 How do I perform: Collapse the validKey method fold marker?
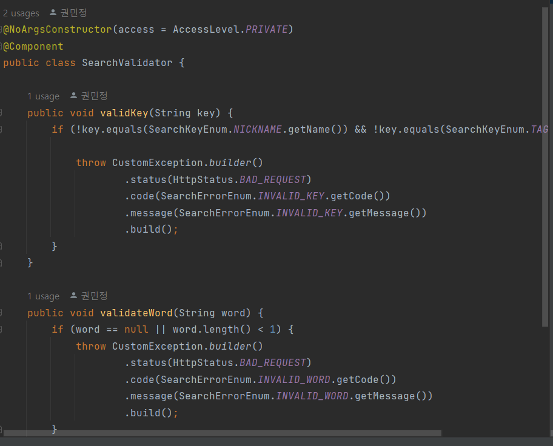(1, 113)
